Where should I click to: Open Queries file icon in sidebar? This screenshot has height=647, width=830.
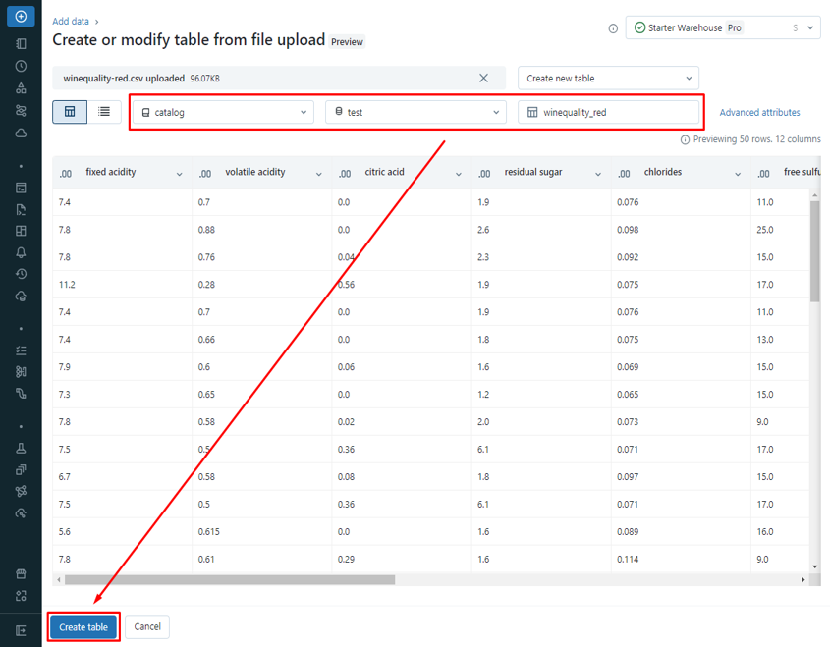[21, 209]
